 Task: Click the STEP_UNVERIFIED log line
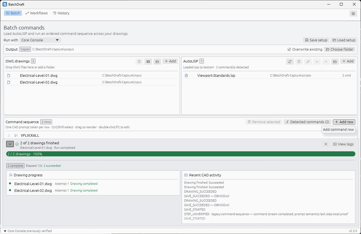(266, 214)
